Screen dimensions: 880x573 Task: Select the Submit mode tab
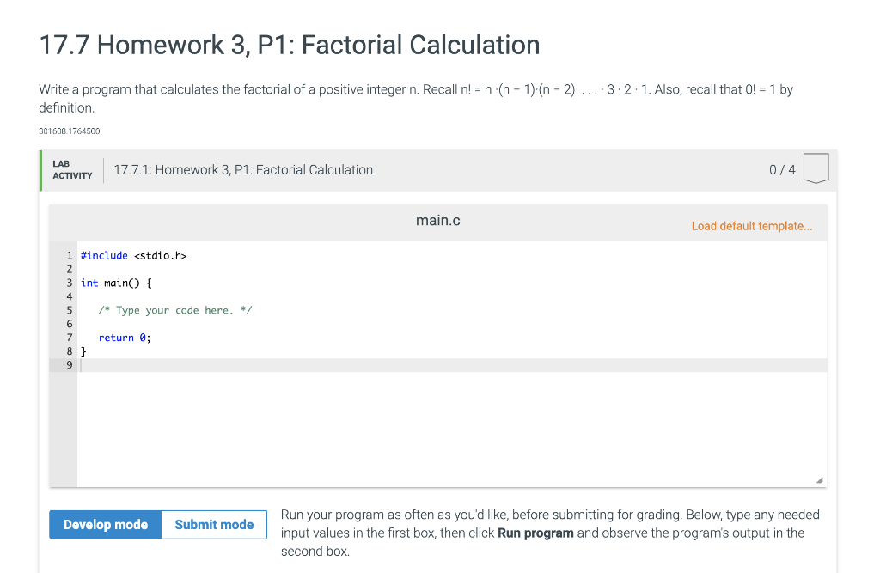point(213,524)
